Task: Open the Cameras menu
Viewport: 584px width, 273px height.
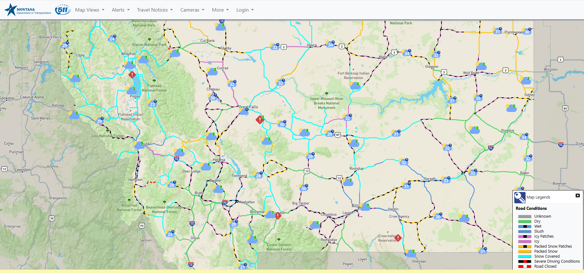Action: 192,10
